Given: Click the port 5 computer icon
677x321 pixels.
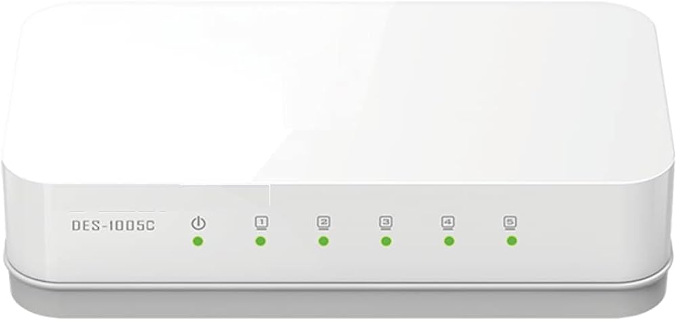Looking at the screenshot, I should click(510, 223).
